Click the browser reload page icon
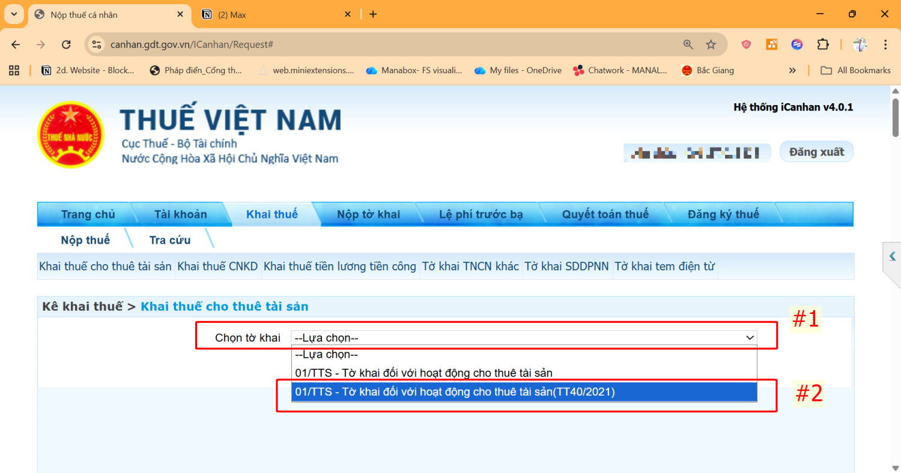 pos(67,44)
